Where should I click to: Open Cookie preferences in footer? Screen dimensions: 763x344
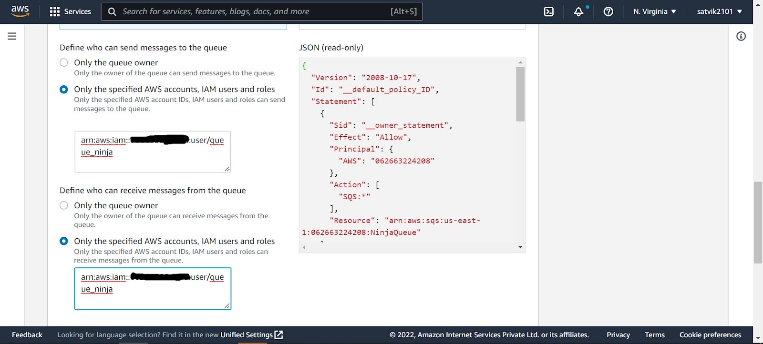[710, 335]
